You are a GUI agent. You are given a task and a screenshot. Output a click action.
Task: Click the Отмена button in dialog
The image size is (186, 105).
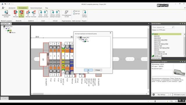tap(98, 70)
